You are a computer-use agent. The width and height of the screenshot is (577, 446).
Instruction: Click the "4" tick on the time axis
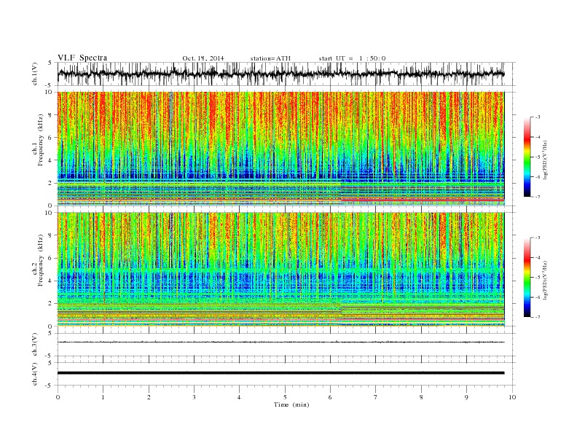point(240,397)
